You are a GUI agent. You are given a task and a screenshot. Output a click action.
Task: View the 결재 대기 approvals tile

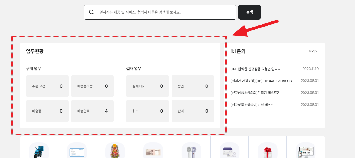(x=147, y=86)
